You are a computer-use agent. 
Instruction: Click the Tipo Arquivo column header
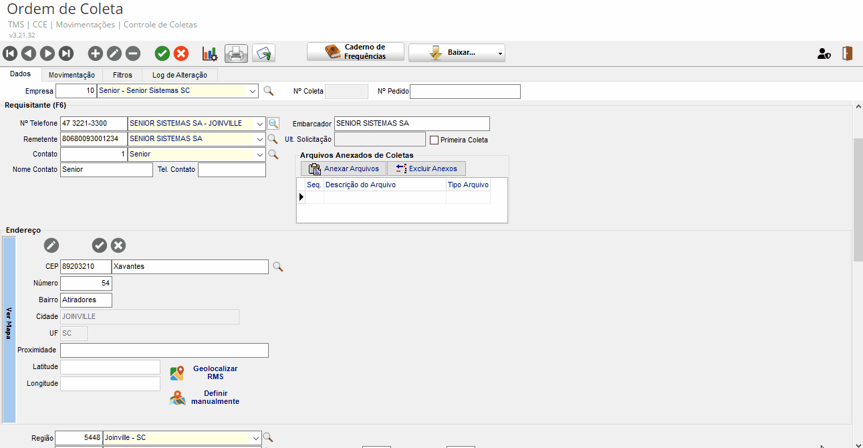[x=468, y=185]
